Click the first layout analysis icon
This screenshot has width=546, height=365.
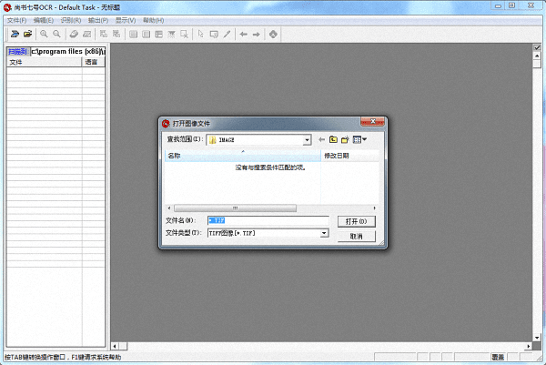[x=104, y=34]
